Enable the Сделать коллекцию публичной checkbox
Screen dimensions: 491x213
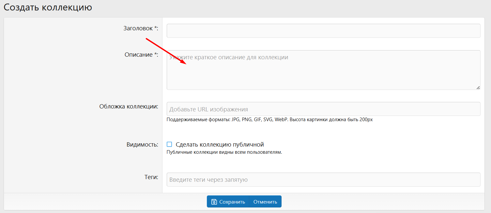click(x=169, y=144)
